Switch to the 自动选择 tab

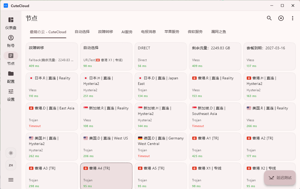coord(82,32)
